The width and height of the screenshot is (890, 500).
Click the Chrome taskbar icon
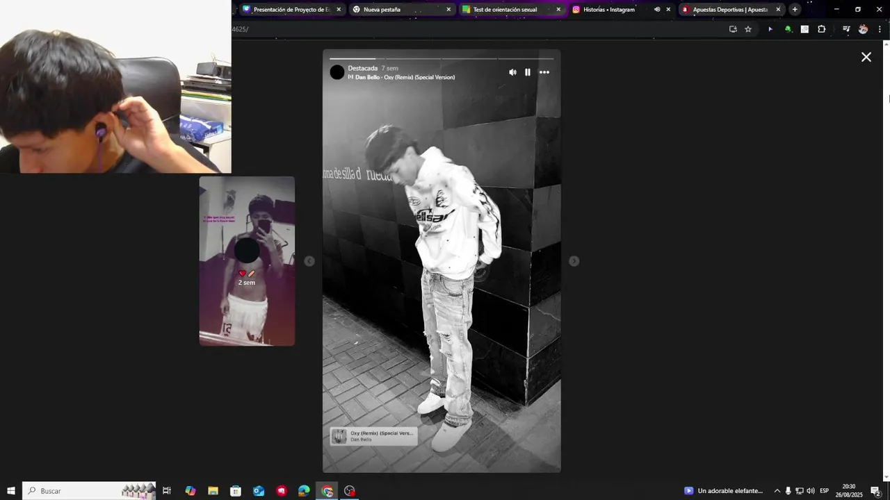327,491
